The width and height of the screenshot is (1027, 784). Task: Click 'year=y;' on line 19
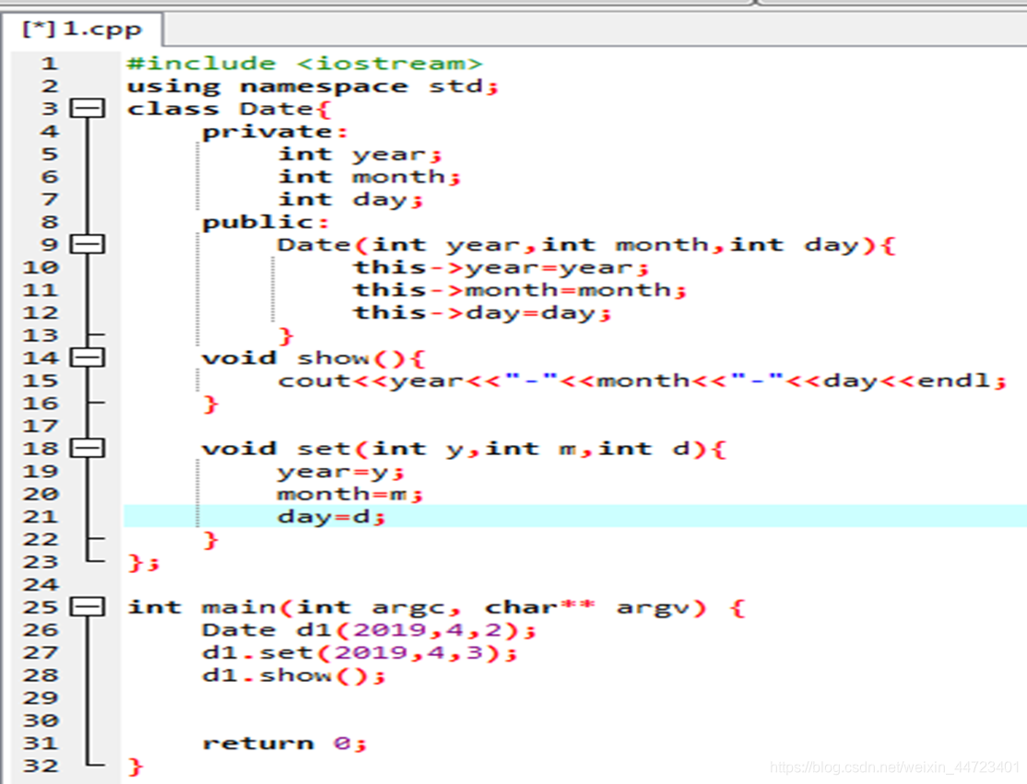pyautogui.click(x=341, y=472)
